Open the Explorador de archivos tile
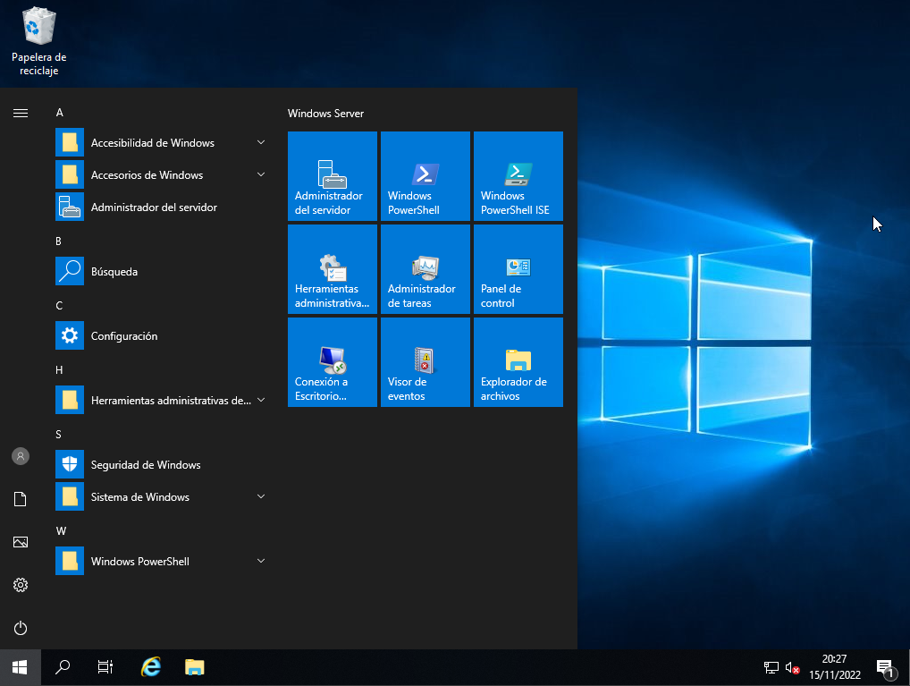The image size is (910, 686). (518, 362)
